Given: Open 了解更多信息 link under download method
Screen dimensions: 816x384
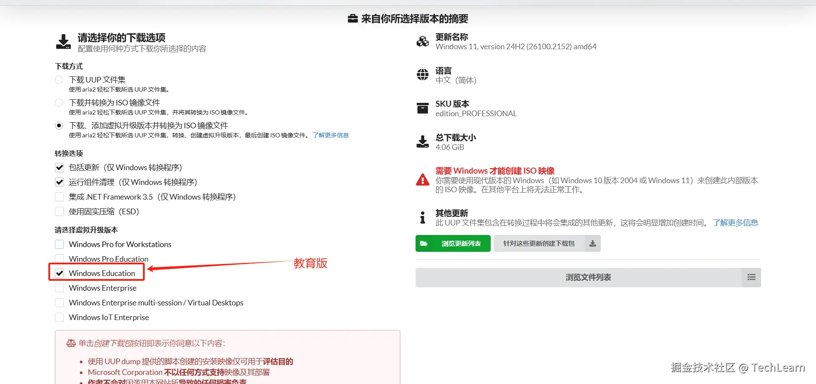Looking at the screenshot, I should tap(330, 135).
